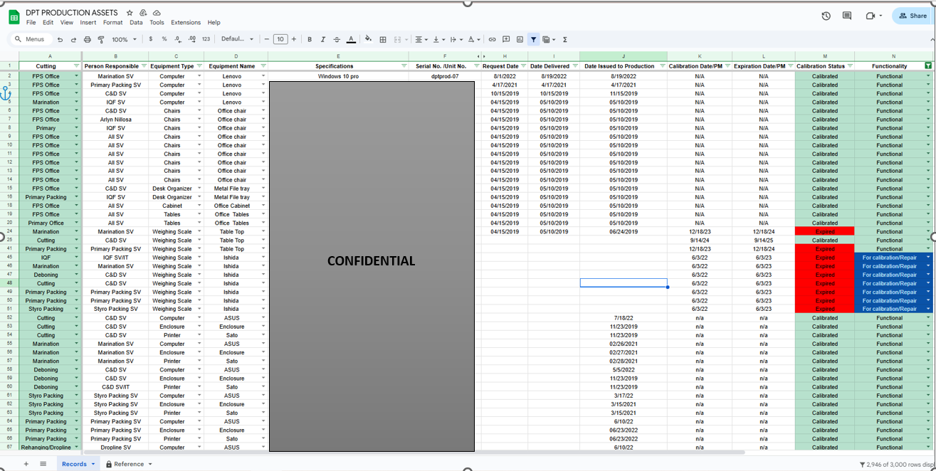Open the Extensions menu

pyautogui.click(x=186, y=23)
